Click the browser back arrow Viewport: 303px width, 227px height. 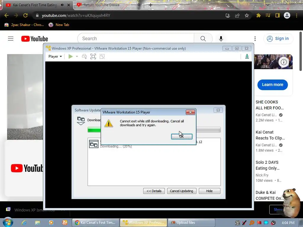[7, 15]
